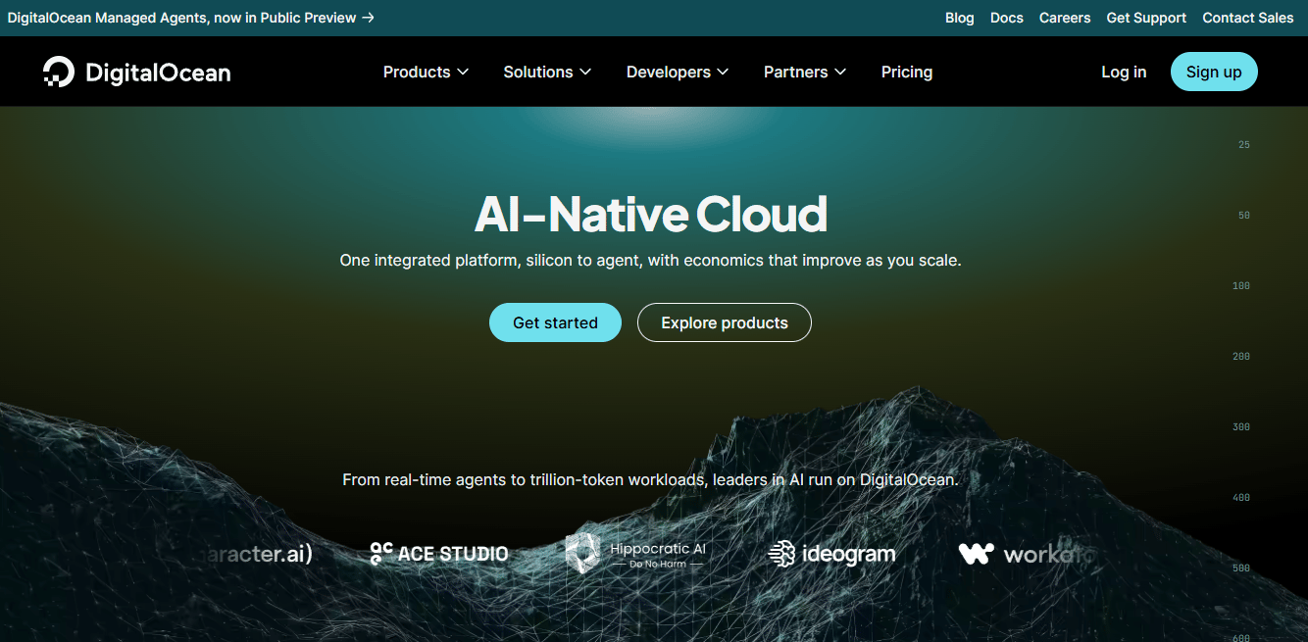This screenshot has width=1308, height=642.
Task: Start with the Get started button
Action: click(555, 322)
